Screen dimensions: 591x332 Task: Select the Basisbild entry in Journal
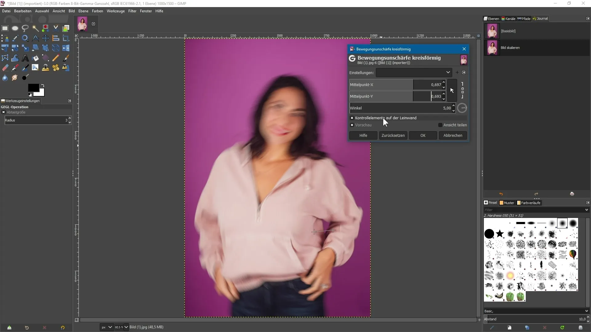[x=536, y=31]
